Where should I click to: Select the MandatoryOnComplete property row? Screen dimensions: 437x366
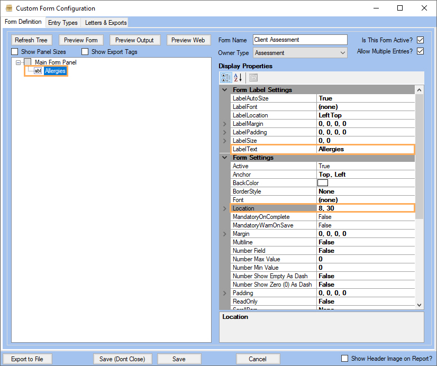coord(323,217)
